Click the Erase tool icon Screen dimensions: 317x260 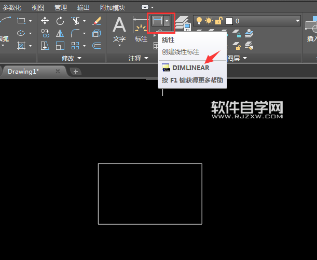97,21
